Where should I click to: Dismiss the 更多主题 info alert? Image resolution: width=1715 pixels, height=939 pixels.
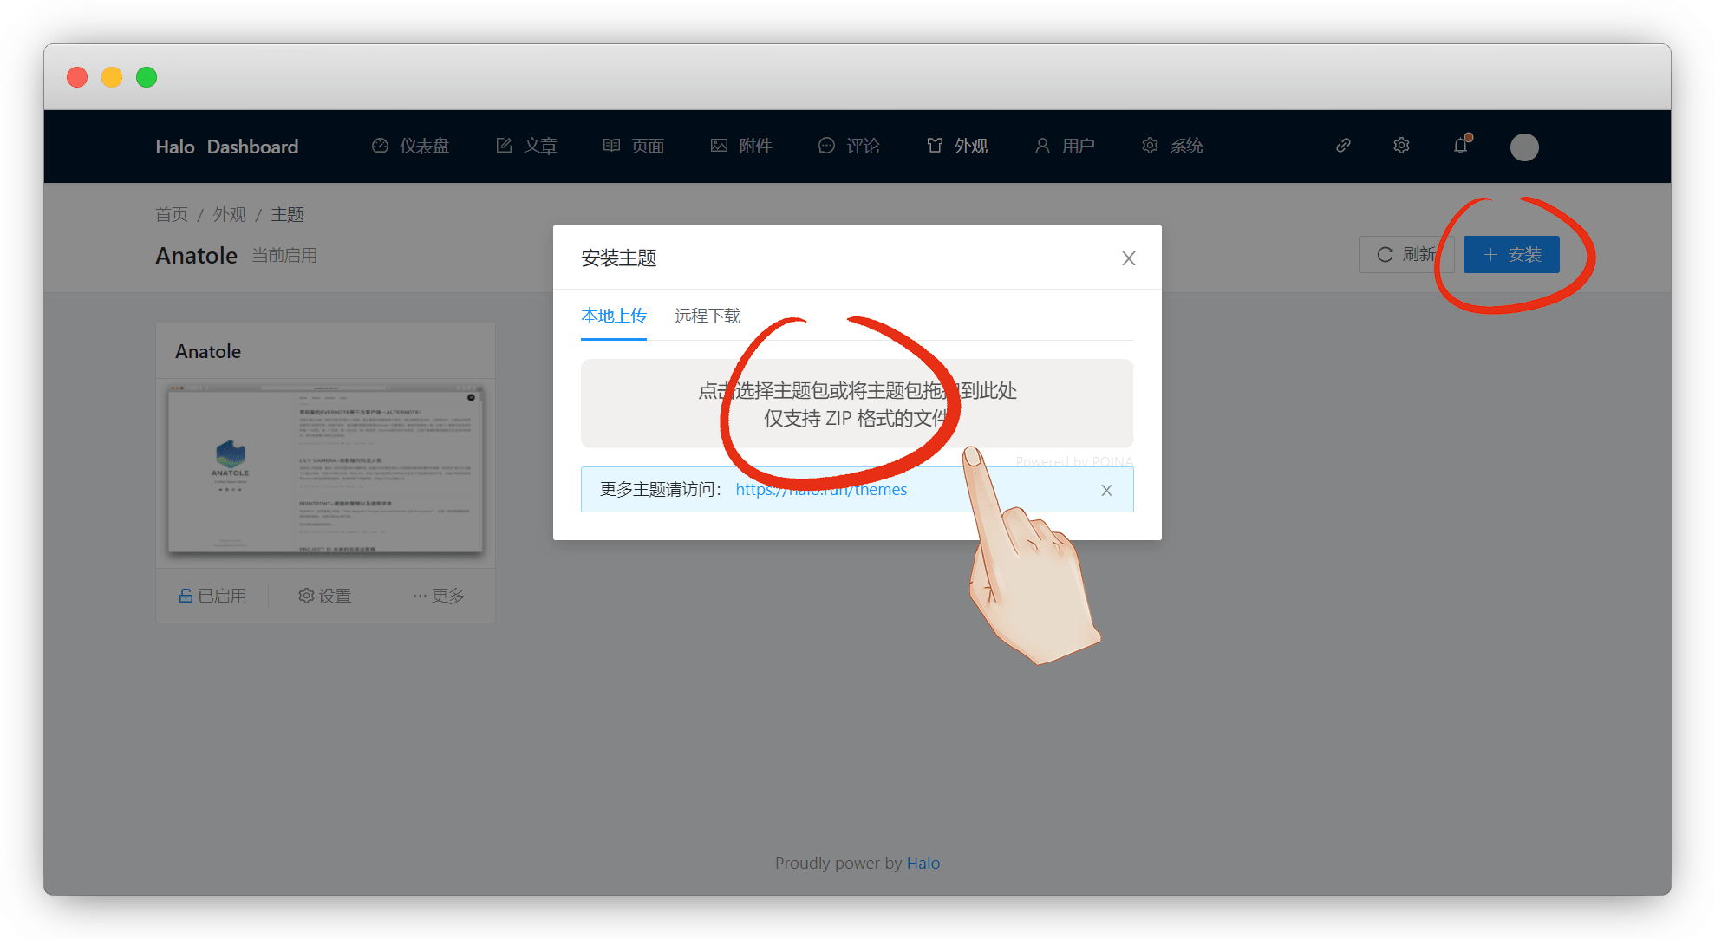pyautogui.click(x=1106, y=490)
